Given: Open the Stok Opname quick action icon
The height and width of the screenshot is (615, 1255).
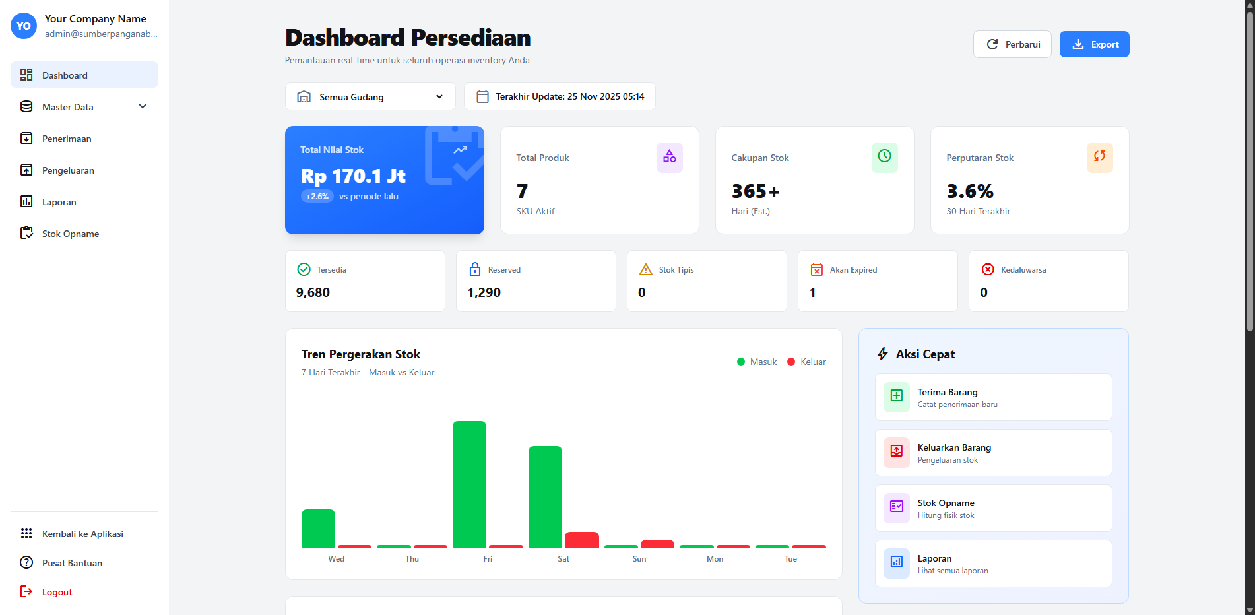Looking at the screenshot, I should [896, 507].
